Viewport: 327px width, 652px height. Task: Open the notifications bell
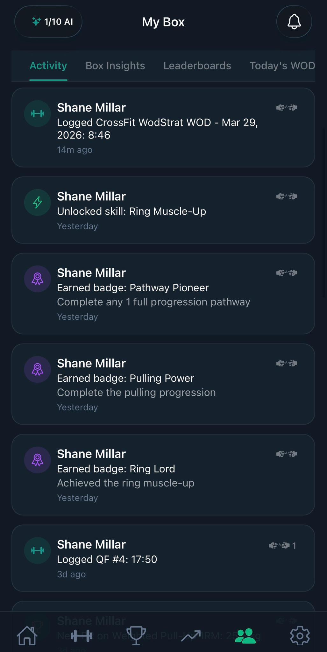(294, 22)
